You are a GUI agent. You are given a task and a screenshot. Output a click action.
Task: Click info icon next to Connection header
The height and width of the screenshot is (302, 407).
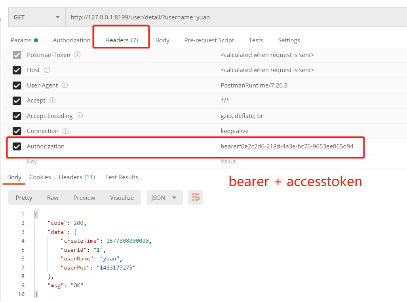point(66,131)
